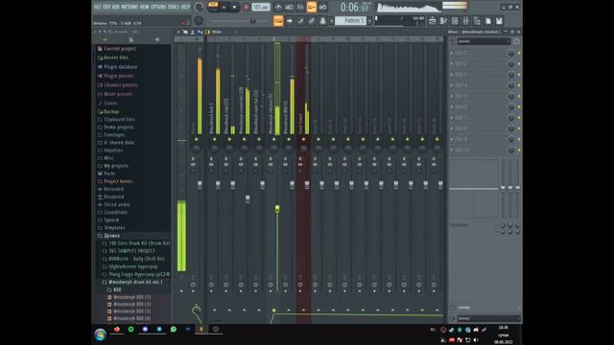This screenshot has width=614, height=345.
Task: Open the input (none) dropdown above output
Action: 488,308
